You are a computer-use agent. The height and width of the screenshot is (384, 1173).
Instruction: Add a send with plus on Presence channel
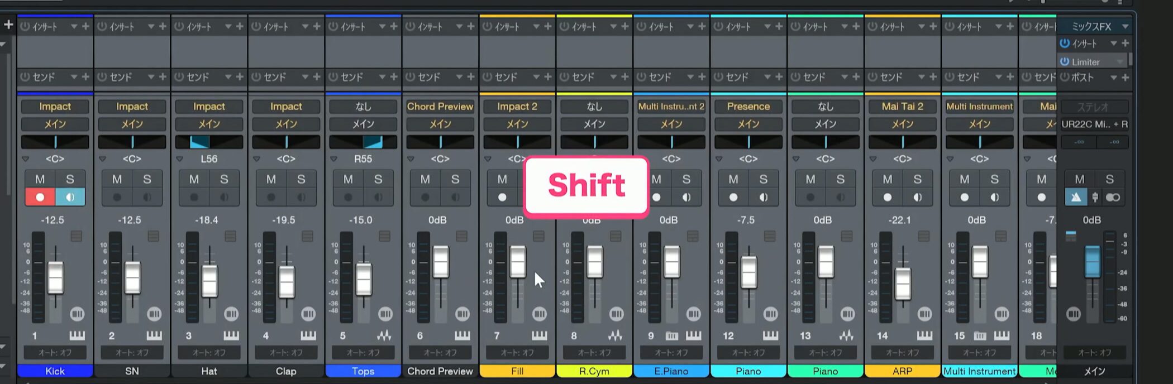[x=779, y=76]
